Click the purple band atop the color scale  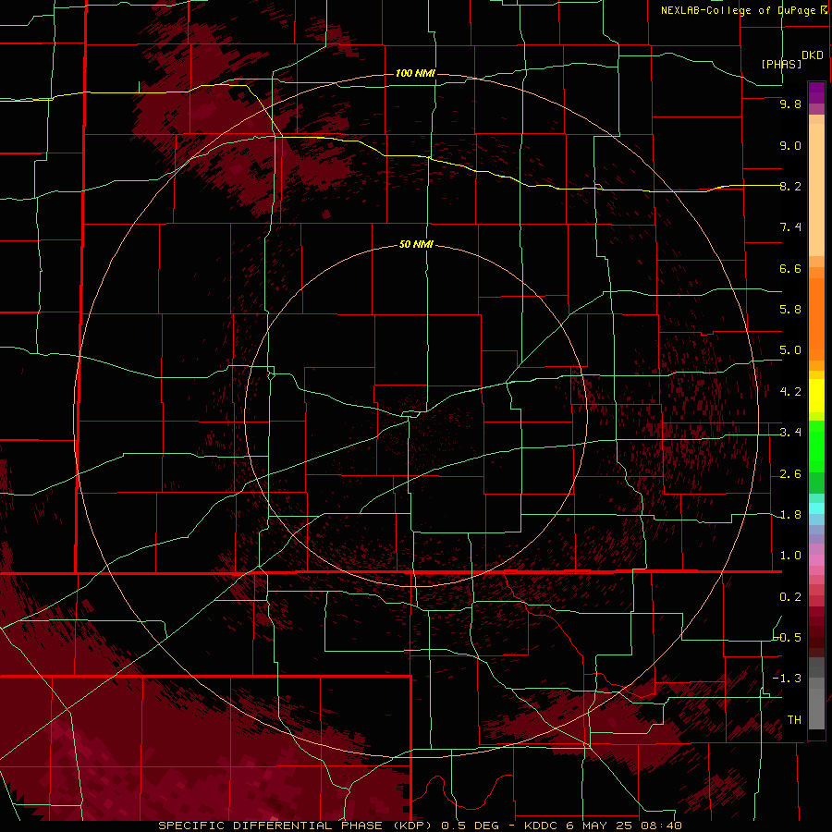pos(816,92)
